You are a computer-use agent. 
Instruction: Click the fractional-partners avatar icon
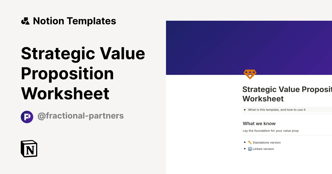27,117
